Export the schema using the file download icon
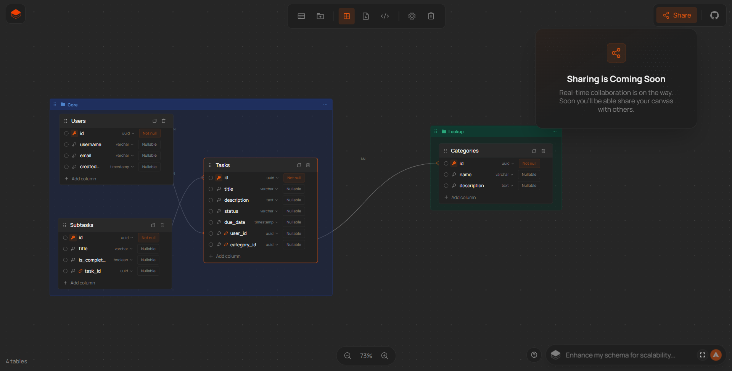The image size is (732, 371). click(x=366, y=16)
